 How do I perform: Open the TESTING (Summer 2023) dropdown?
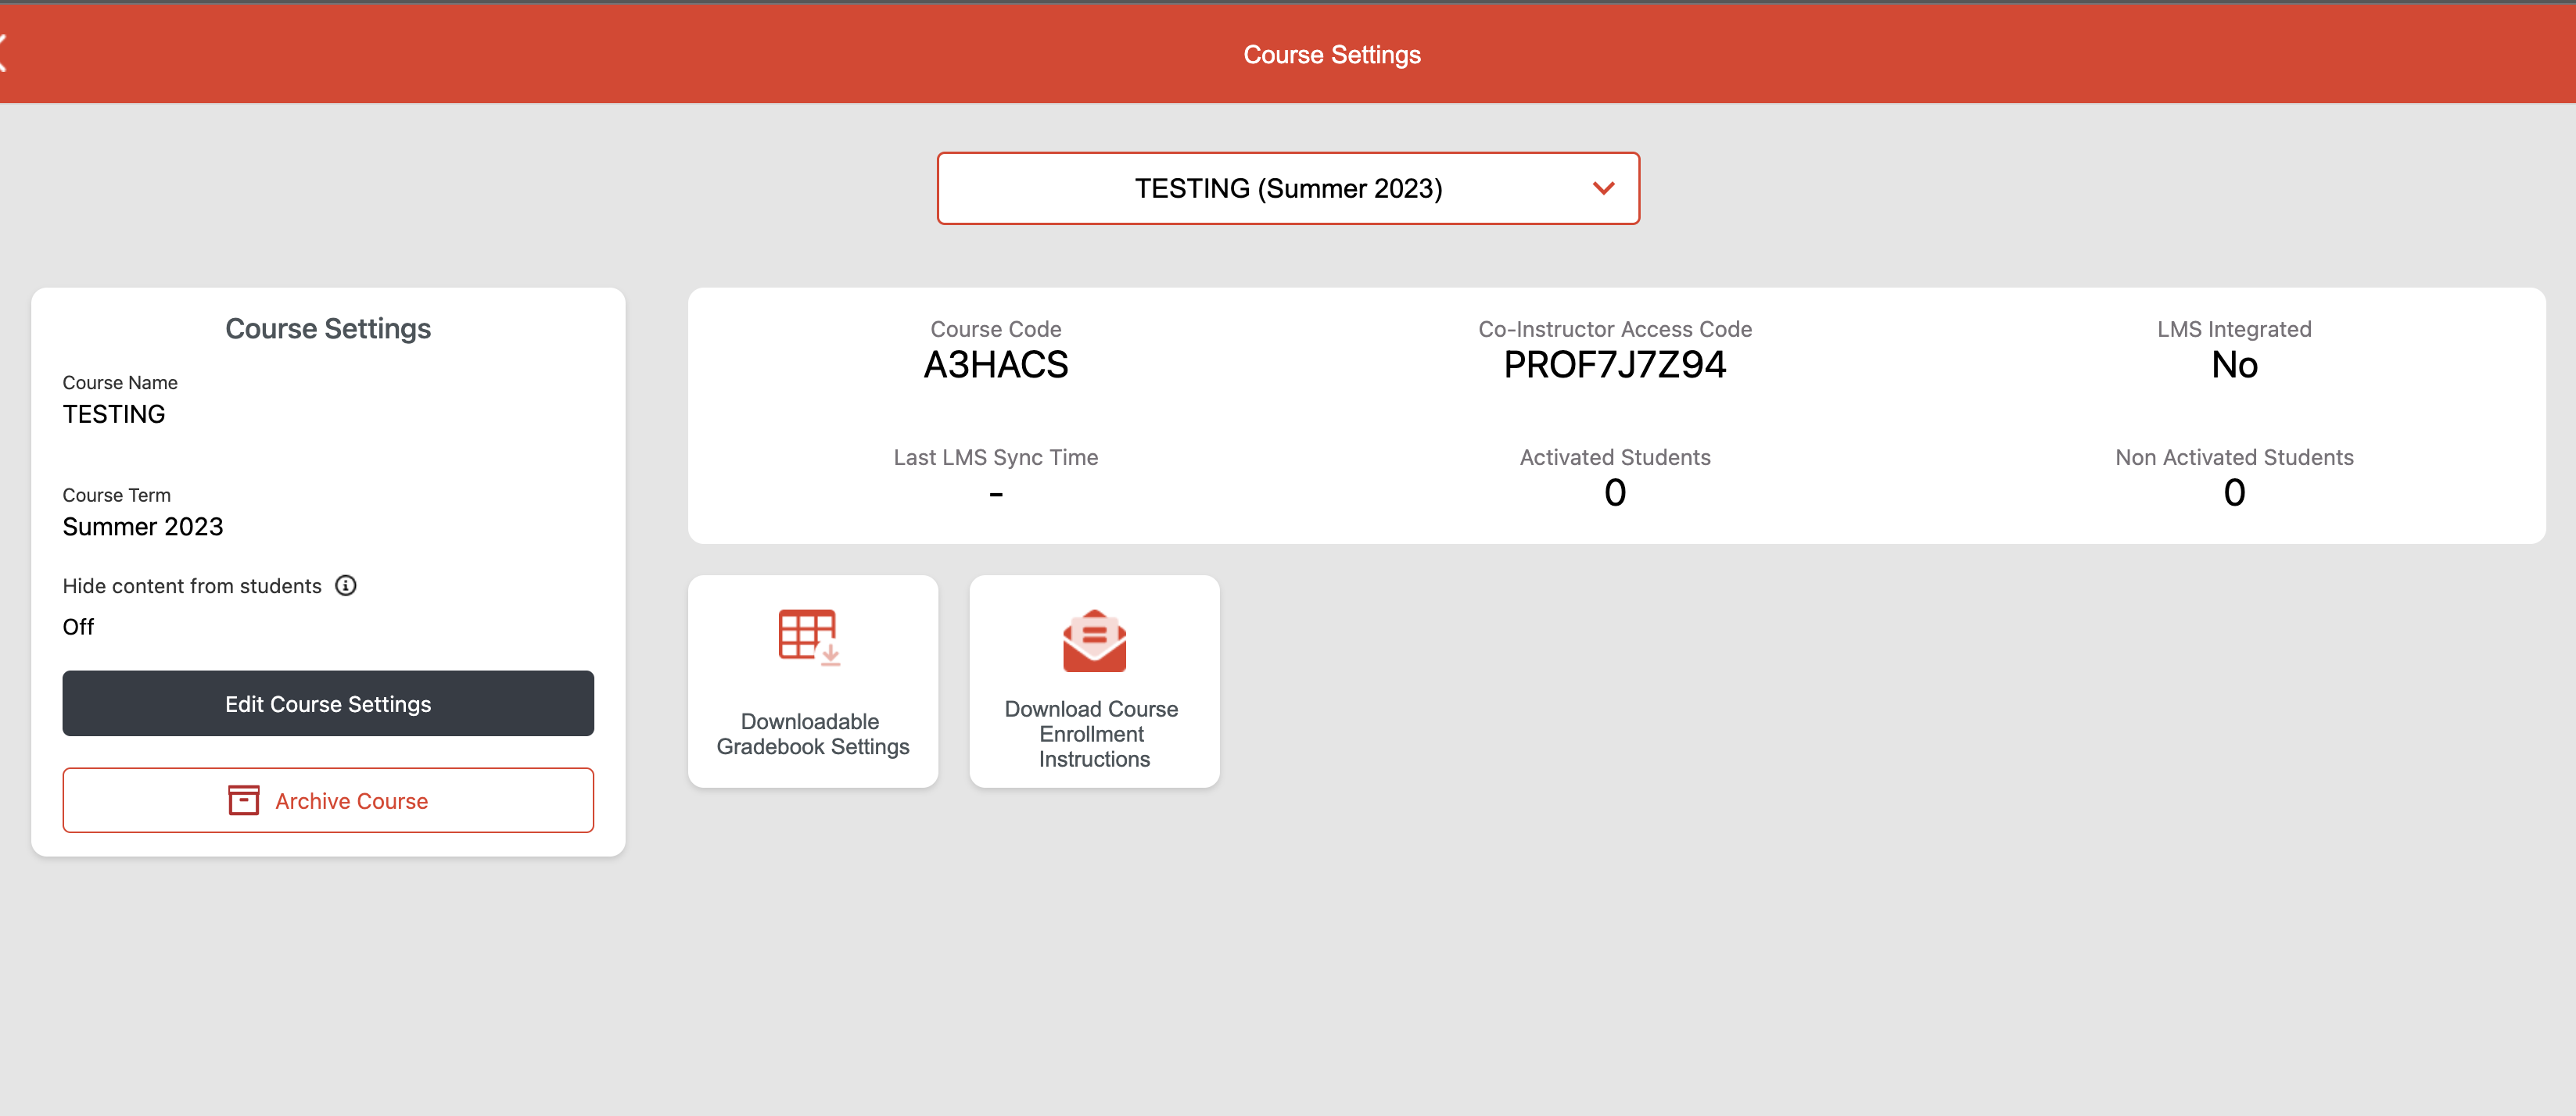(x=1287, y=189)
